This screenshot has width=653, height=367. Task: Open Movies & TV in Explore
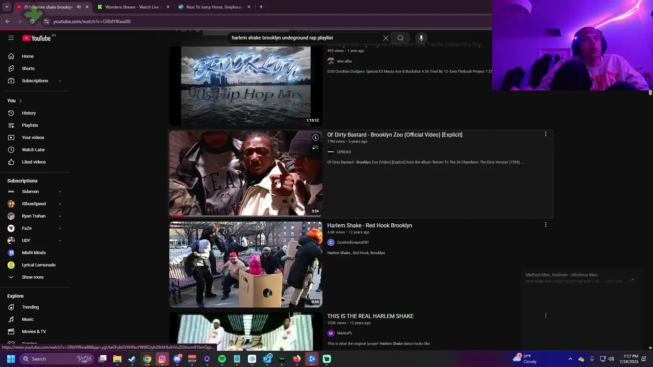[x=35, y=331]
